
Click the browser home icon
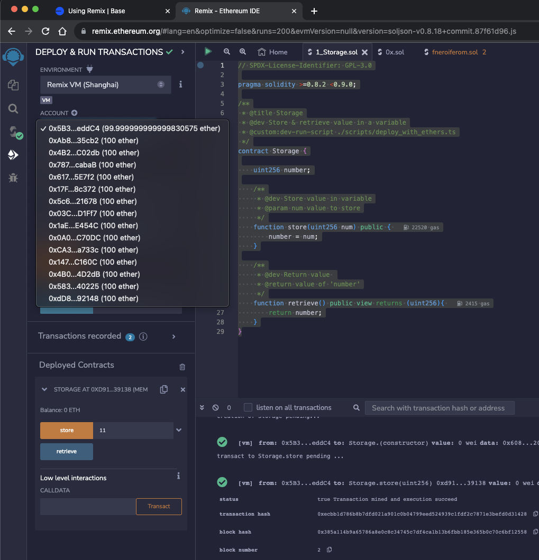(x=62, y=31)
